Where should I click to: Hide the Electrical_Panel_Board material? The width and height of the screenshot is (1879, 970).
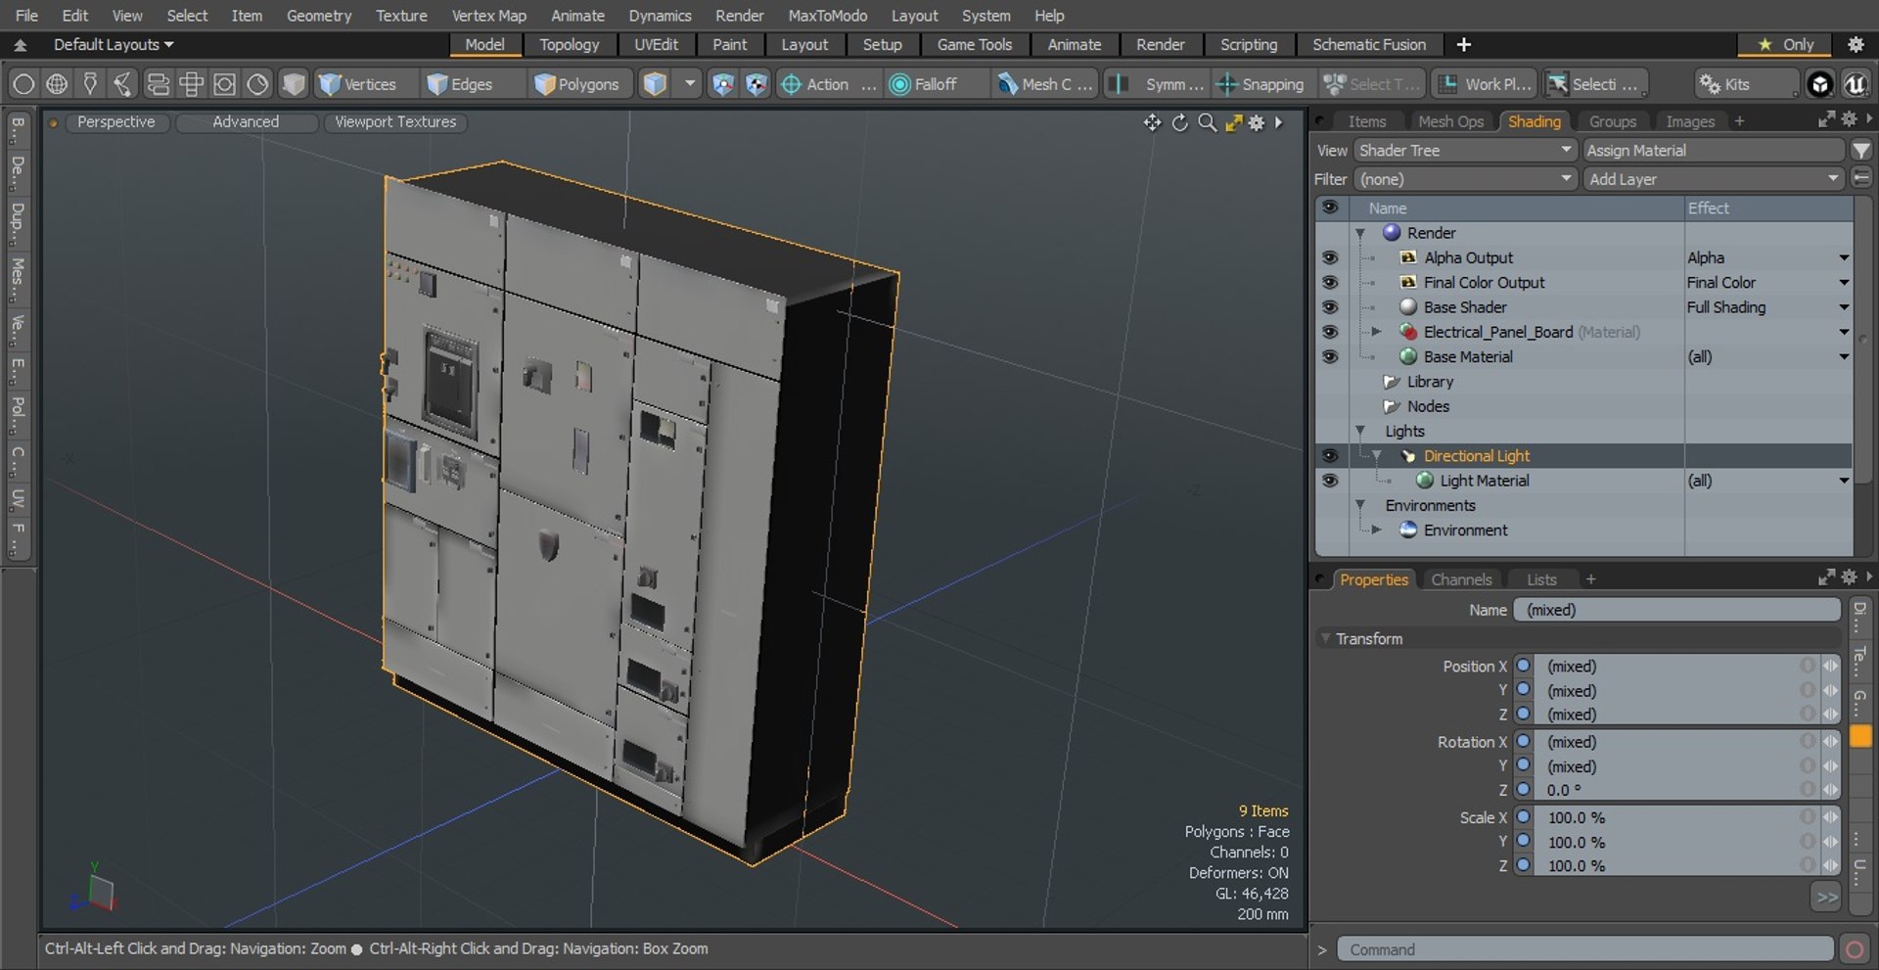tap(1329, 332)
